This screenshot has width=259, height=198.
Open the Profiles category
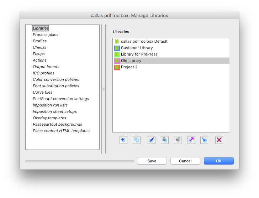[x=39, y=41]
